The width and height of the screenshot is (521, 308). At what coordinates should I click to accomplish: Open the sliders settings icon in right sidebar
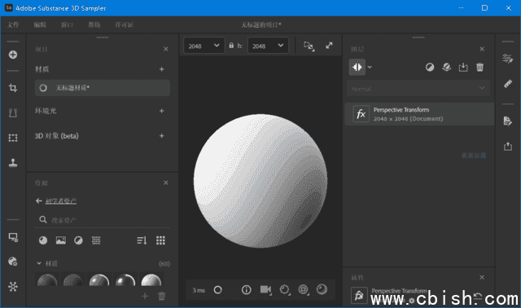(x=508, y=59)
